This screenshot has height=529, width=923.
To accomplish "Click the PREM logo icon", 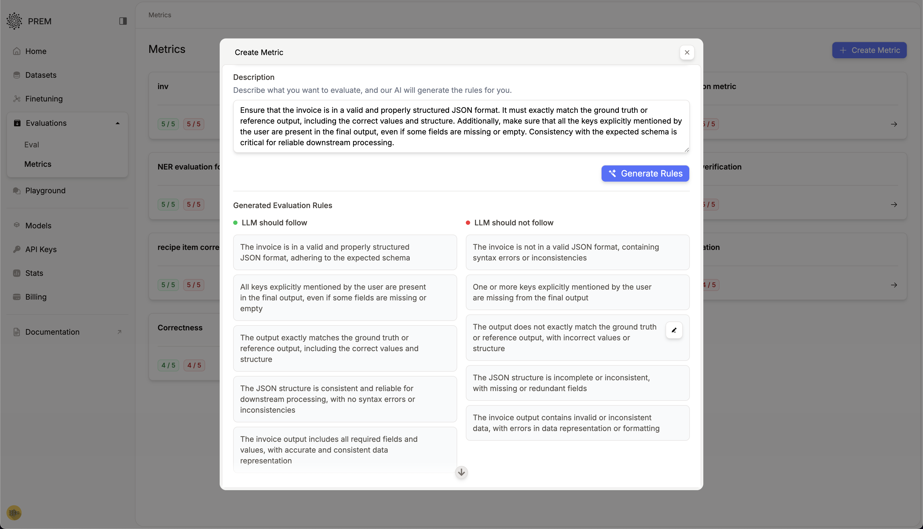I will 14,21.
